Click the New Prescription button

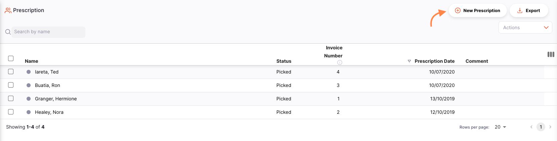[x=478, y=10]
